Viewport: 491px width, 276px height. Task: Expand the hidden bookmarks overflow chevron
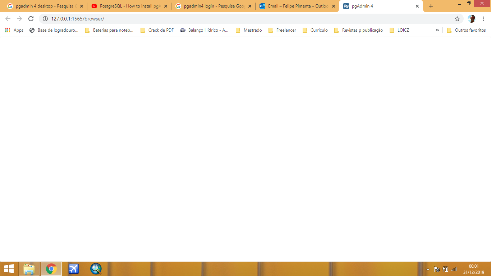(x=437, y=30)
